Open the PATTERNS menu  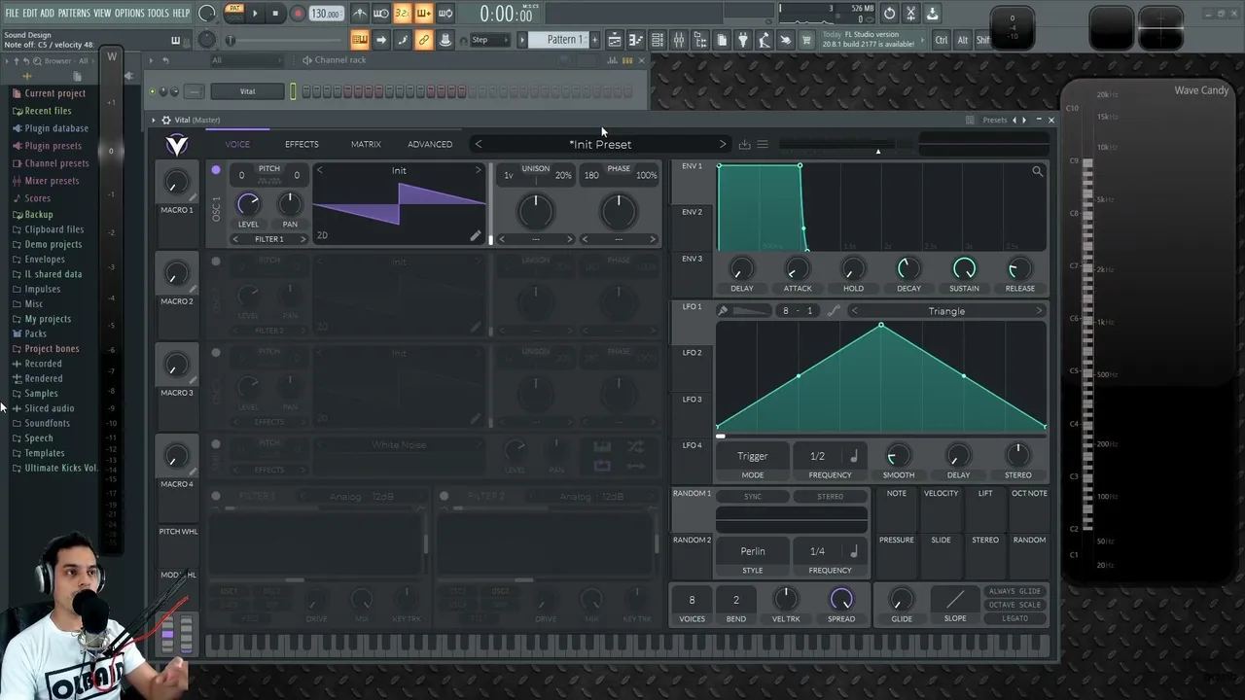(x=74, y=13)
